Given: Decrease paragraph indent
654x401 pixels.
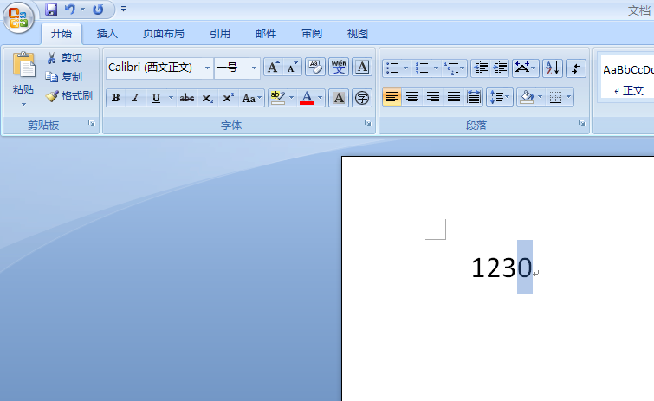Looking at the screenshot, I should (481, 68).
